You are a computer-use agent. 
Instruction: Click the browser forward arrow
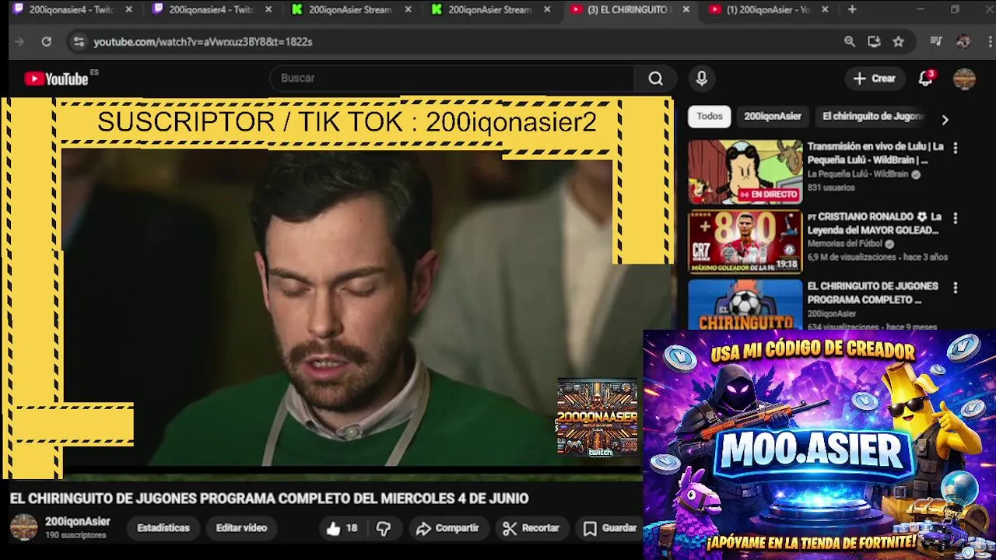click(19, 42)
